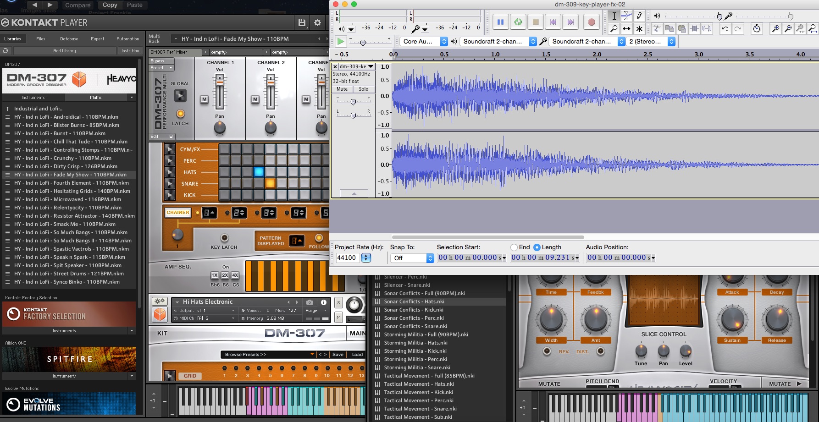Open the DM307 mixer Preset dropdown
The height and width of the screenshot is (422, 819).
pos(161,68)
